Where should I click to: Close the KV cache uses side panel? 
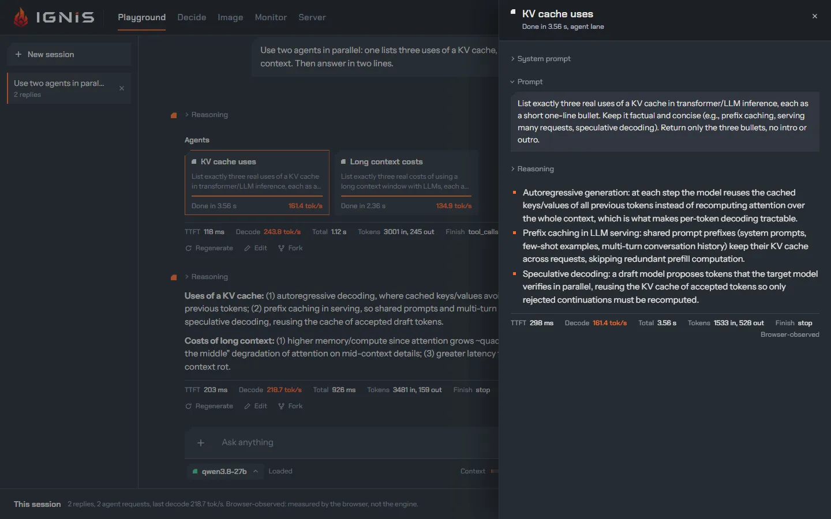815,16
